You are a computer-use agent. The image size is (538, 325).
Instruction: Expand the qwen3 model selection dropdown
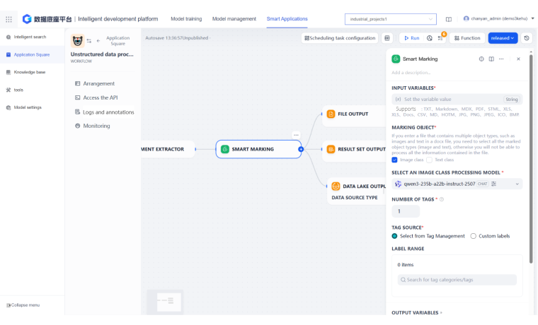click(x=517, y=184)
